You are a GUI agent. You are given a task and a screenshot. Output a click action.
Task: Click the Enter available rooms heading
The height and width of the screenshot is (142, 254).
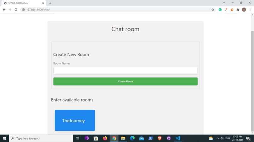pos(72,100)
